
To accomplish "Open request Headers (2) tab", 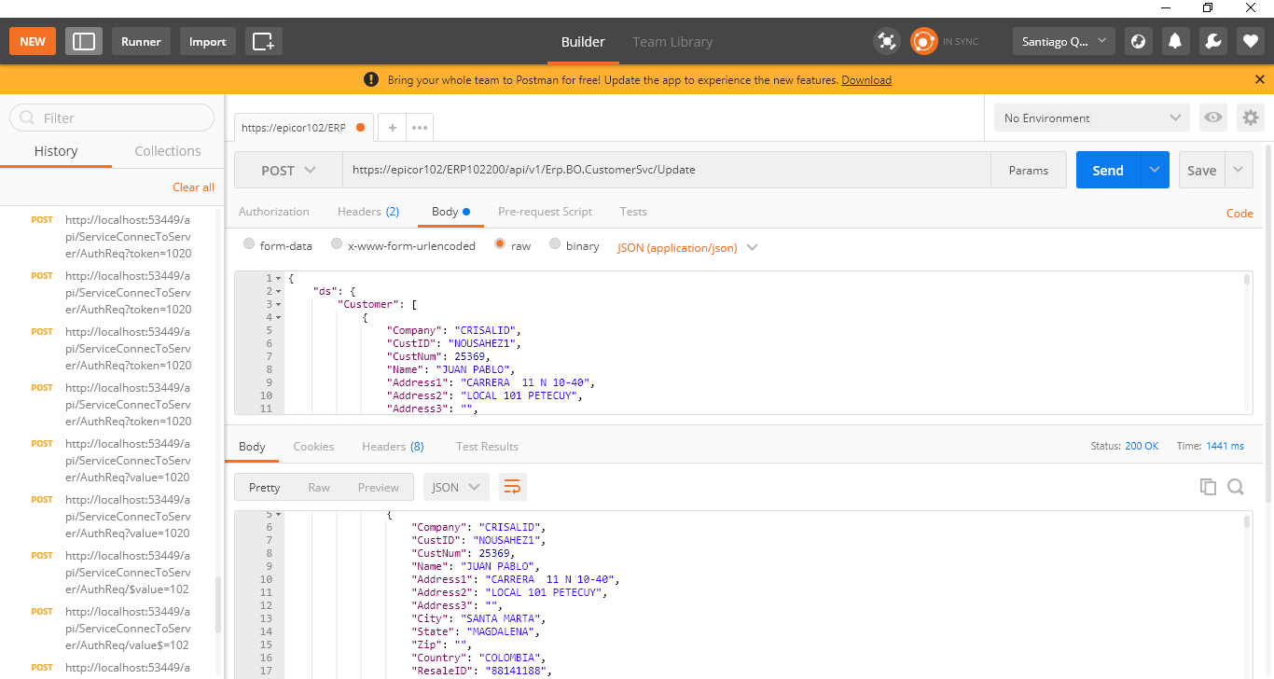I will (368, 212).
